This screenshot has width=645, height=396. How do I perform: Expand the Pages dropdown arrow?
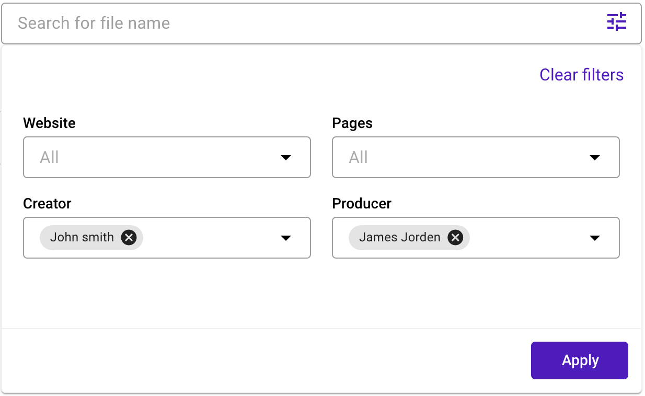click(595, 157)
